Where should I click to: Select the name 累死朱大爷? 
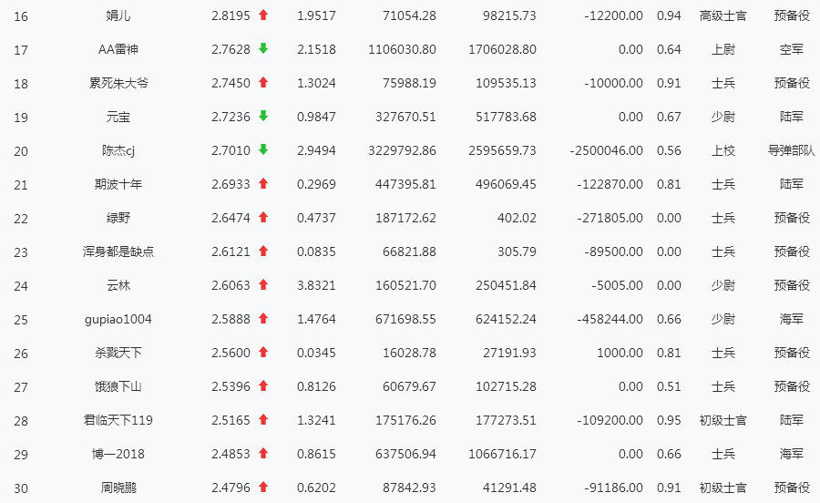[x=118, y=83]
